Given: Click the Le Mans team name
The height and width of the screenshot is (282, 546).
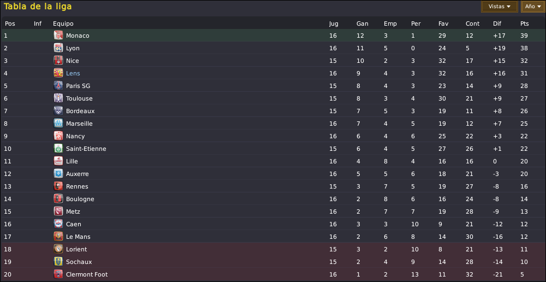Looking at the screenshot, I should [78, 237].
